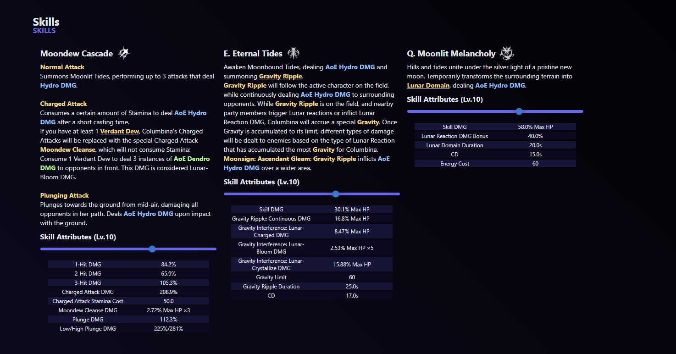The height and width of the screenshot is (354, 676).
Task: Click the "2-Hit DMG" row label
Action: 88,274
